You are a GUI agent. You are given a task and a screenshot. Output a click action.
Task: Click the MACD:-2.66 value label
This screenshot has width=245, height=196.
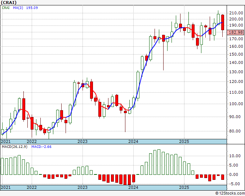pos(41,147)
